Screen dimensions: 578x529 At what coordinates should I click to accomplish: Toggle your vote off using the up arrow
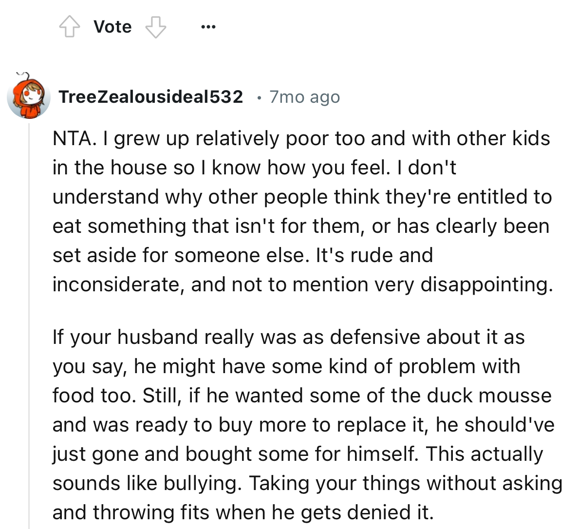coord(70,26)
